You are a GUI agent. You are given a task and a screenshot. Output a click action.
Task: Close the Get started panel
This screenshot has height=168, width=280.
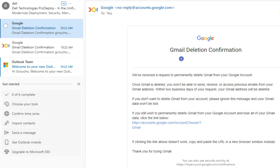point(79,84)
